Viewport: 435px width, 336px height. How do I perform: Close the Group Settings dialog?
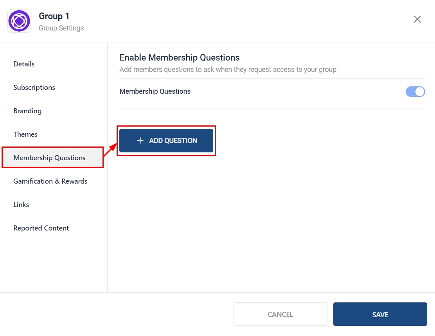pyautogui.click(x=417, y=19)
